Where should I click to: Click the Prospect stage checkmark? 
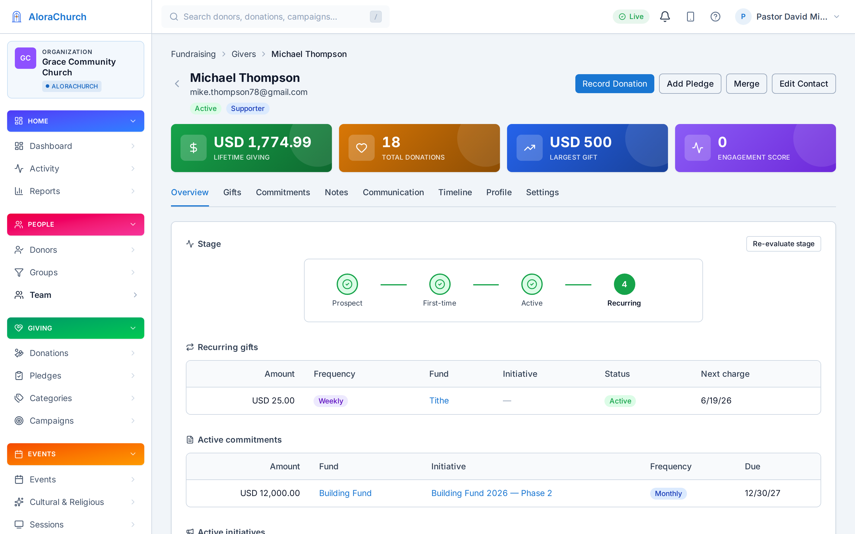pos(347,284)
